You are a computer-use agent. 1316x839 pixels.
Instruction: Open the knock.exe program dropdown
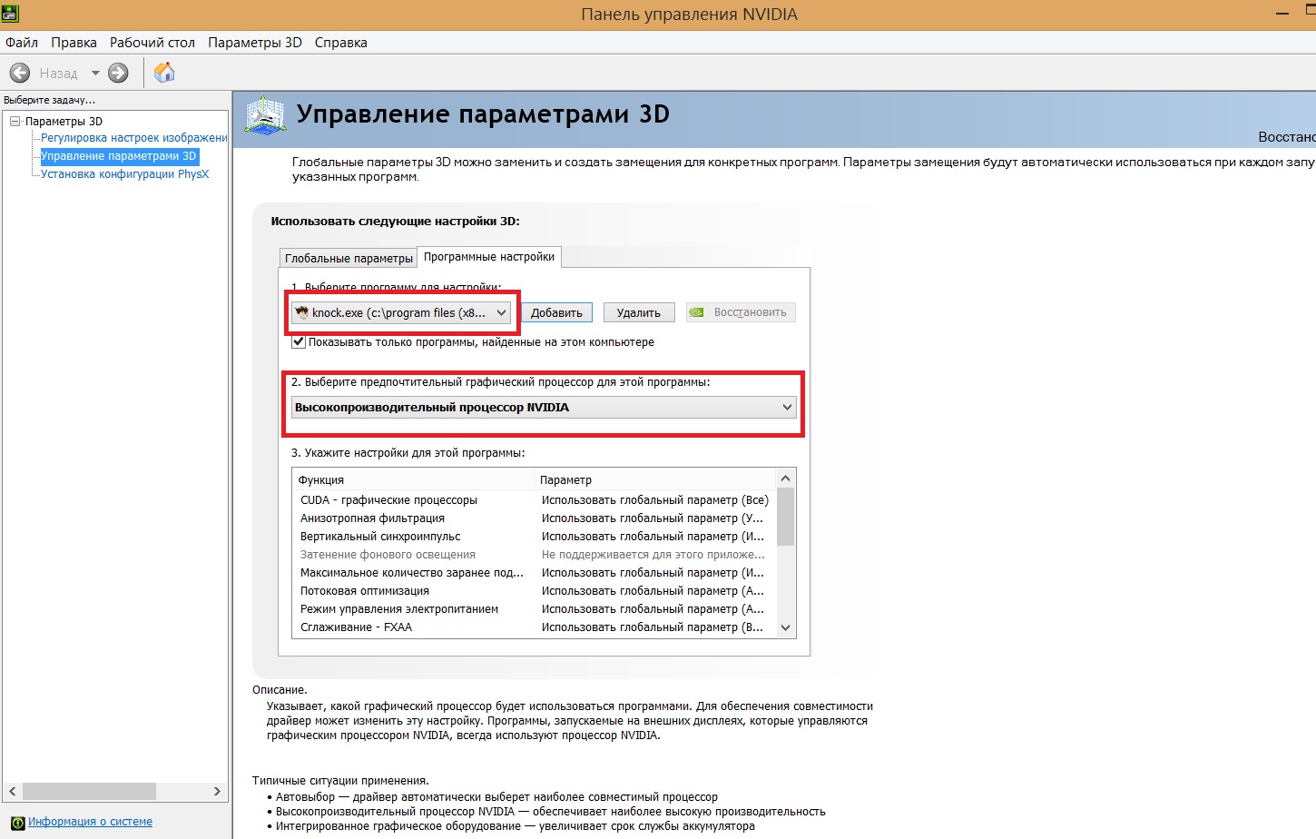[402, 312]
